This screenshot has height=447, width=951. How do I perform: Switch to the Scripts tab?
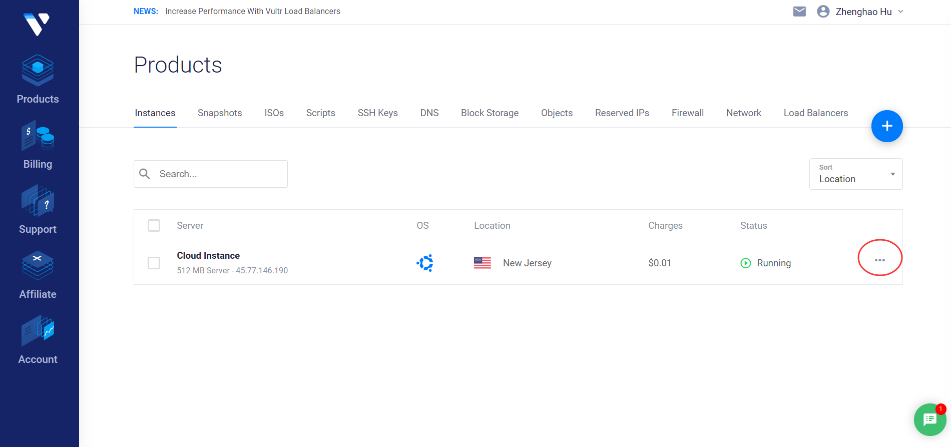[x=321, y=113]
